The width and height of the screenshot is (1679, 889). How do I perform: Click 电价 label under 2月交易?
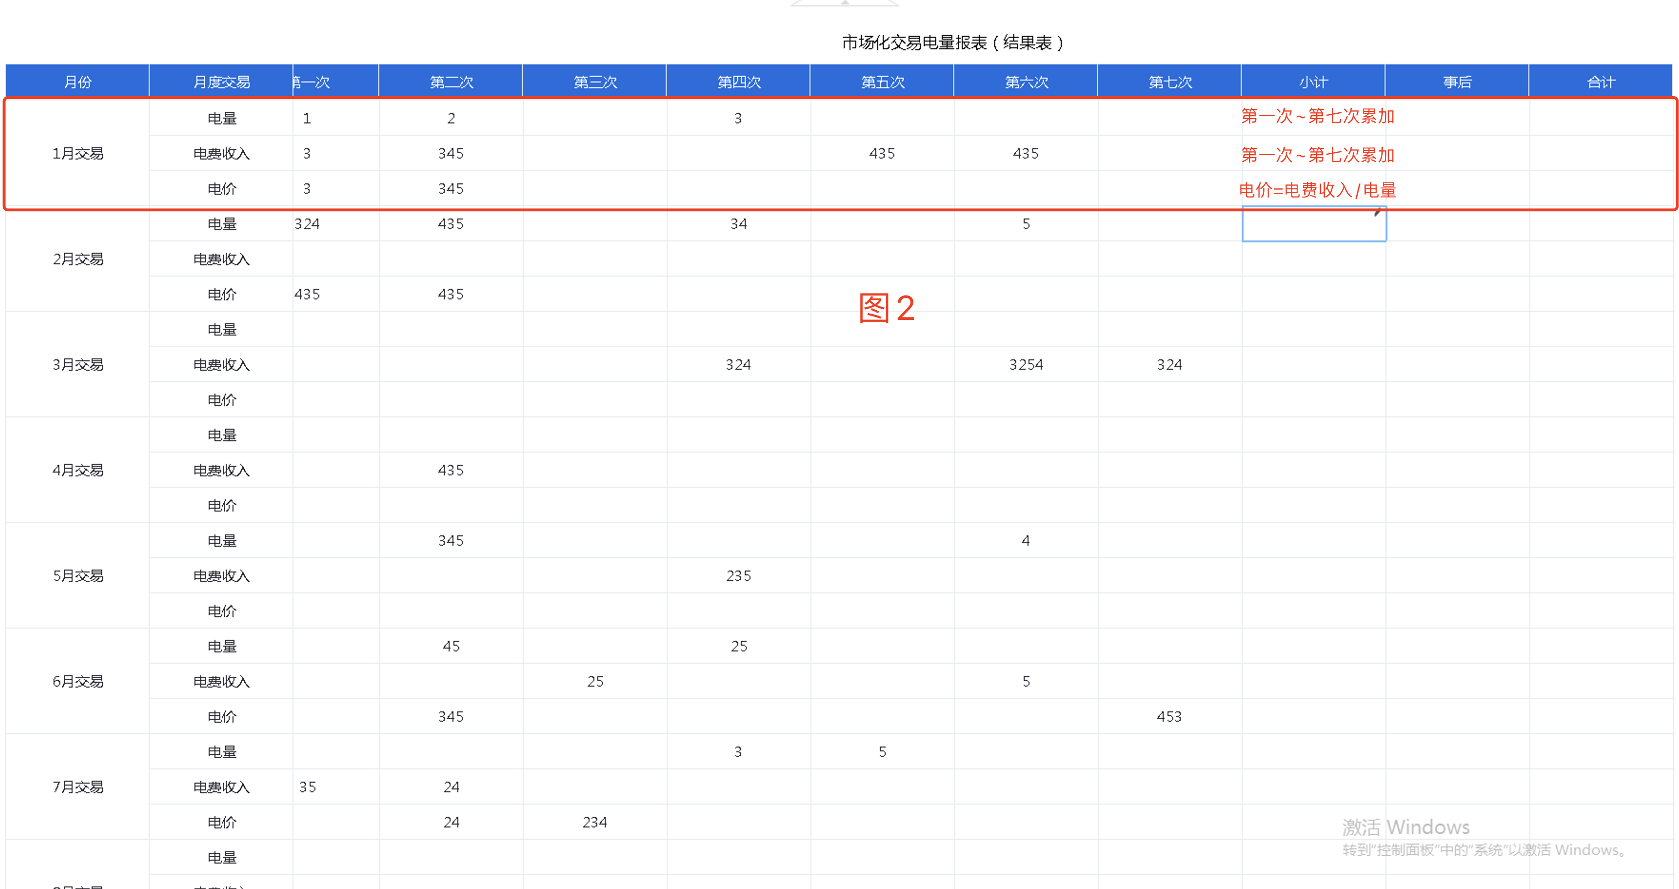click(221, 295)
